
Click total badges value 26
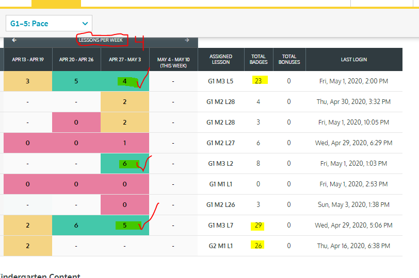point(259,246)
